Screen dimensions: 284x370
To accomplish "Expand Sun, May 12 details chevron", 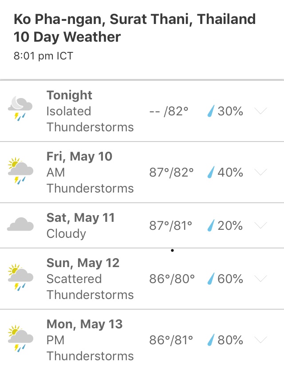I will [x=261, y=279].
